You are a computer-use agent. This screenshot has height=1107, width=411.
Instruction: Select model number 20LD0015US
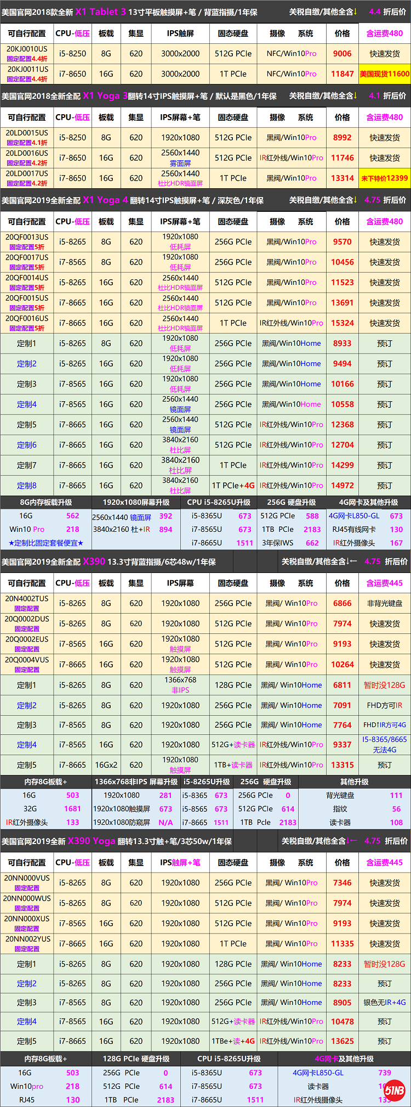(27, 133)
